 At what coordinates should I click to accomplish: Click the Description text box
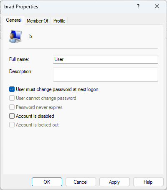coord(106,74)
